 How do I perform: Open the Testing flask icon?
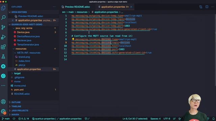click(x=3, y=56)
